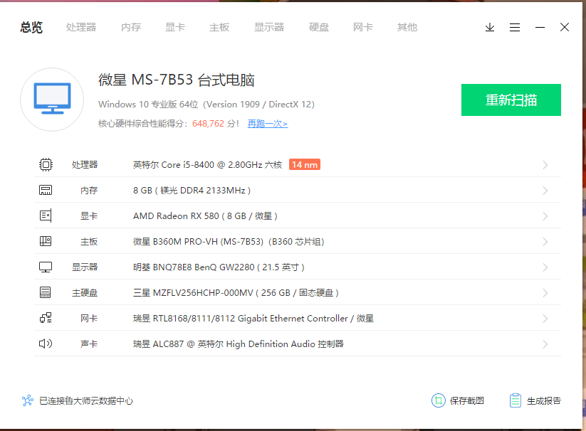
Task: Minimize the hardware overview window
Action: pyautogui.click(x=540, y=27)
